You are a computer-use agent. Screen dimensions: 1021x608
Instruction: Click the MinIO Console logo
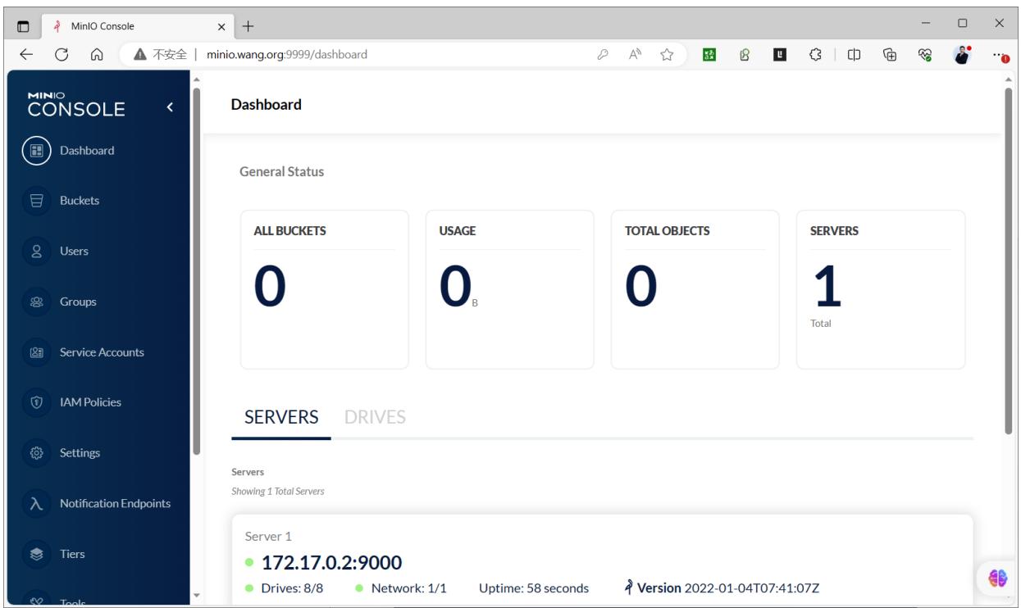[76, 104]
